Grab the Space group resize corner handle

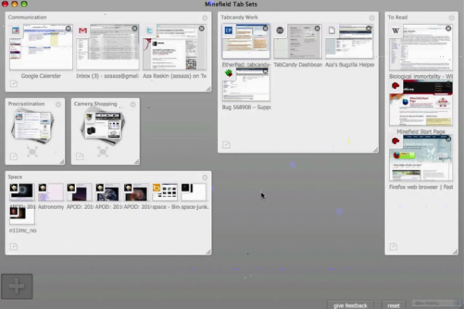point(208,252)
